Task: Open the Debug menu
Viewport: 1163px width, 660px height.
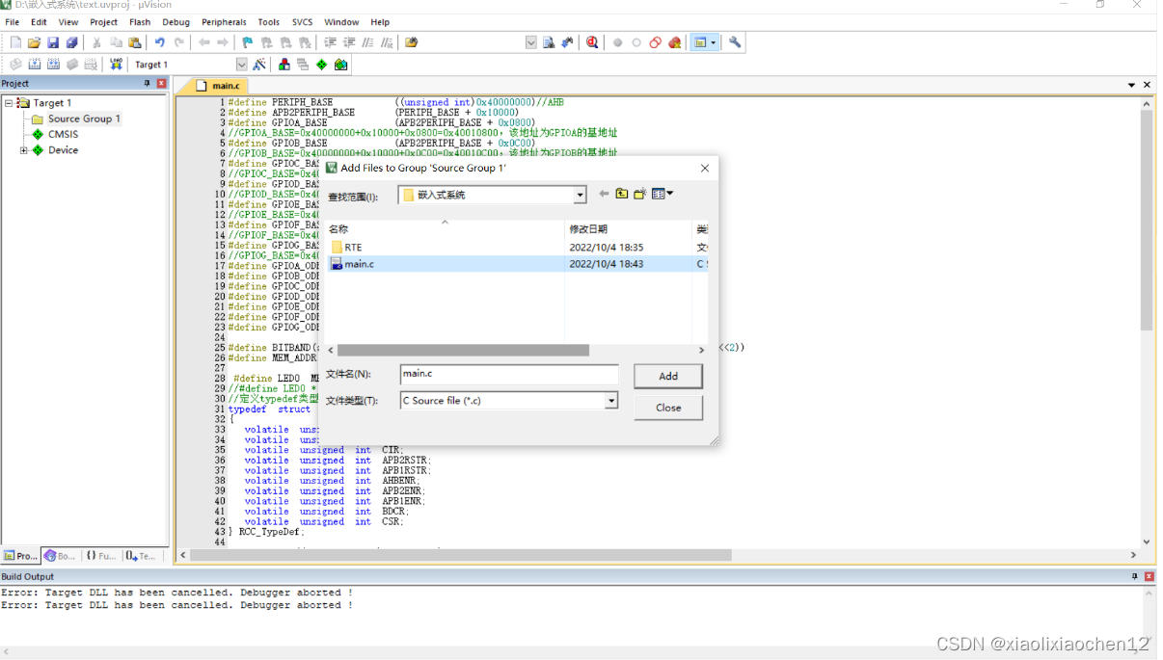Action: pyautogui.click(x=176, y=21)
